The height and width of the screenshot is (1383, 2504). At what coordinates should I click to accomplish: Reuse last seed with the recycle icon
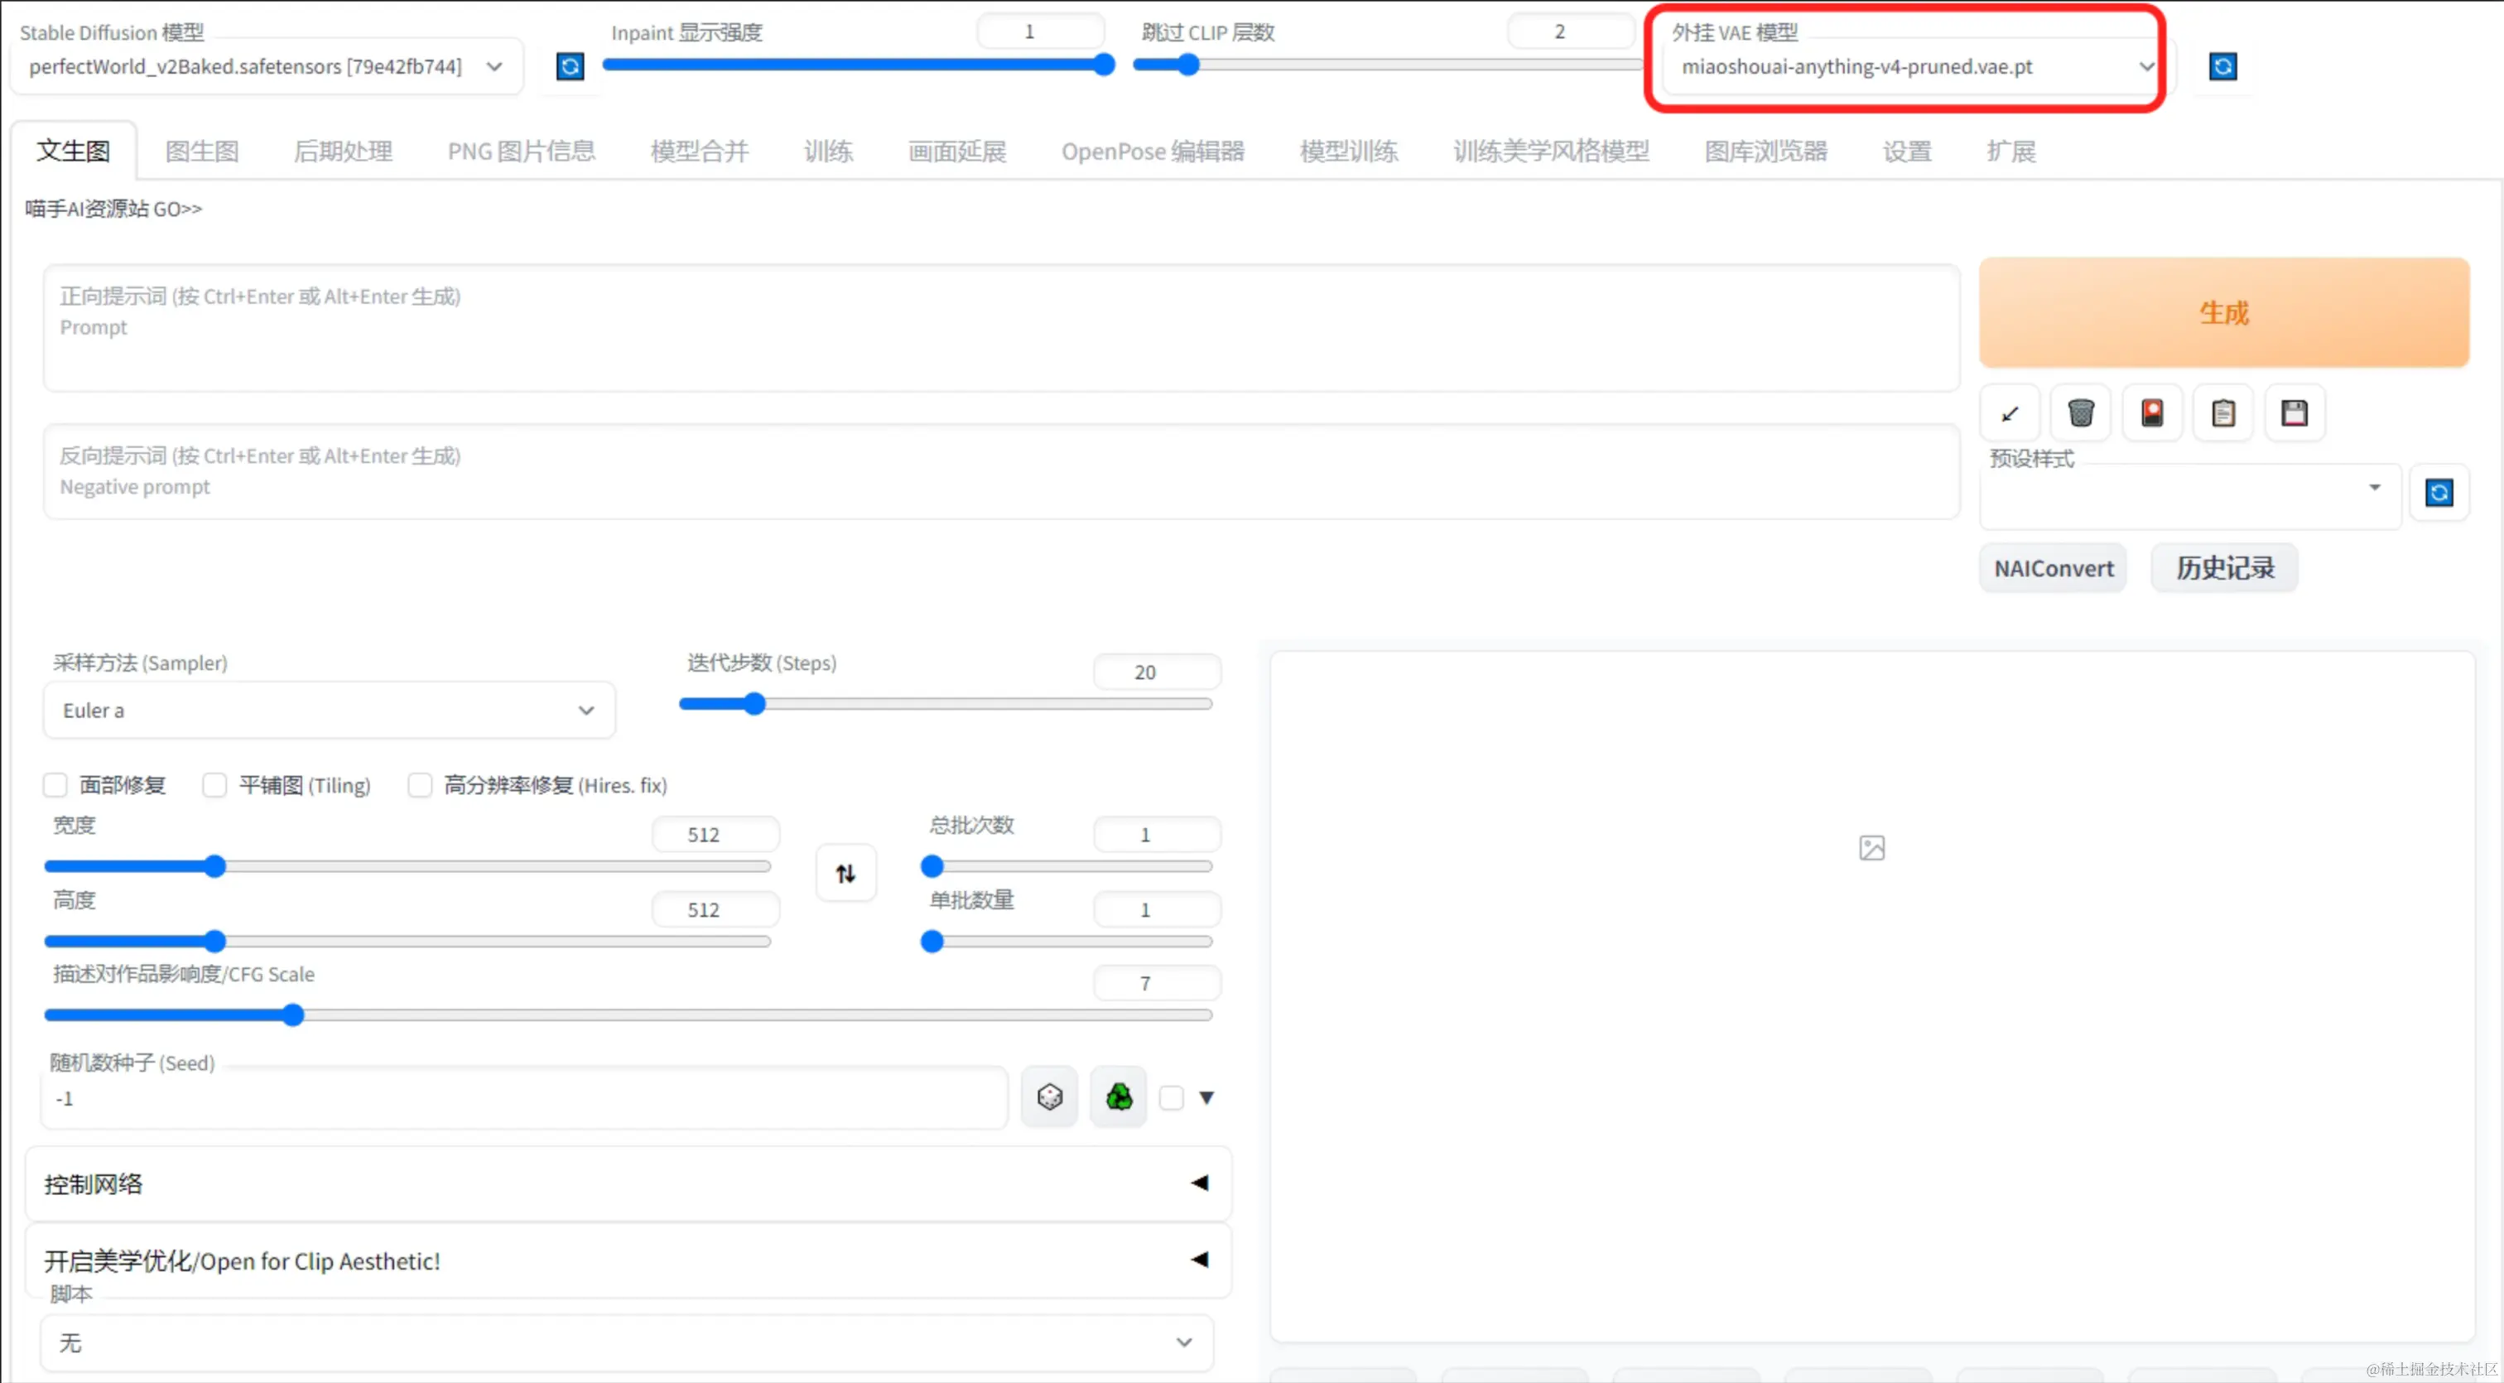click(x=1119, y=1097)
